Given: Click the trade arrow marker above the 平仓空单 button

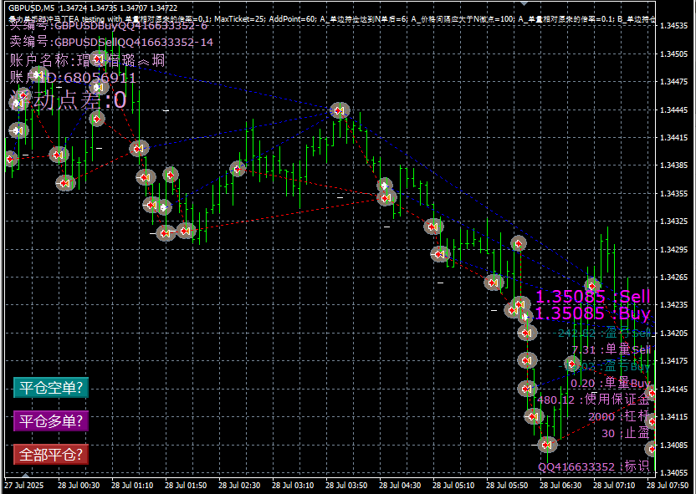Looking at the screenshot, I should pyautogui.click(x=64, y=182).
